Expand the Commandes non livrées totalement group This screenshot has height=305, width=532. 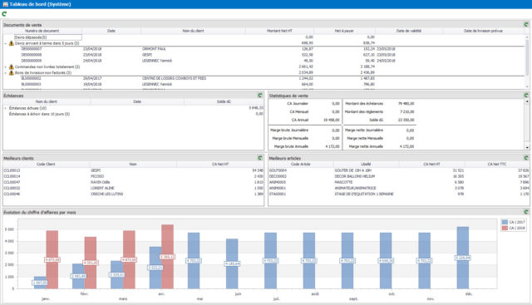pyautogui.click(x=6, y=66)
